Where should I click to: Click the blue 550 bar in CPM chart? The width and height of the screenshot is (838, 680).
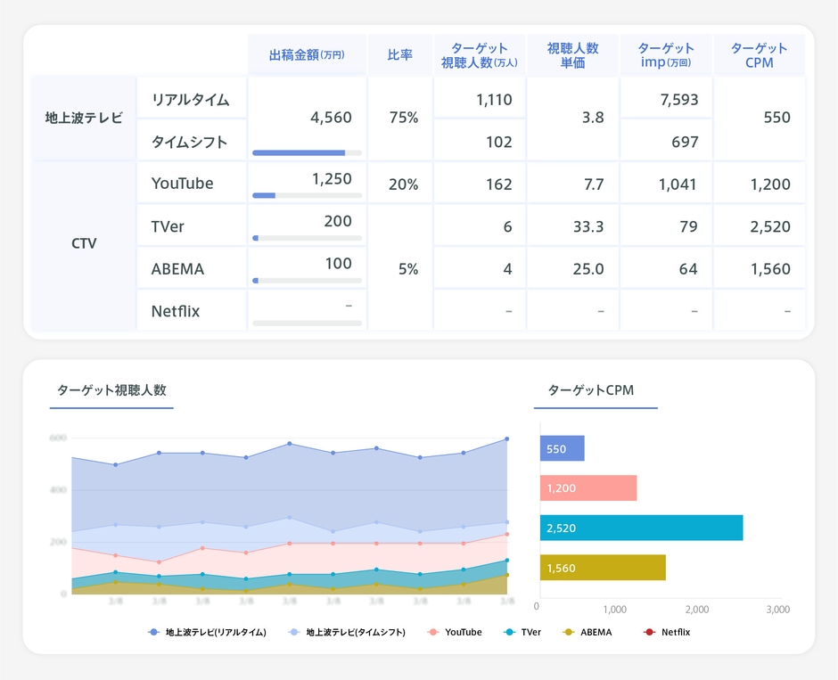tap(562, 448)
